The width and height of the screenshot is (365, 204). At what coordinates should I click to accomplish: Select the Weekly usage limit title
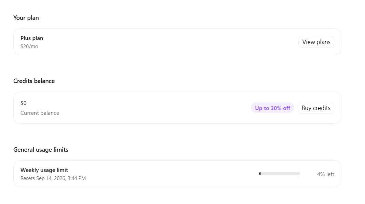(x=44, y=170)
